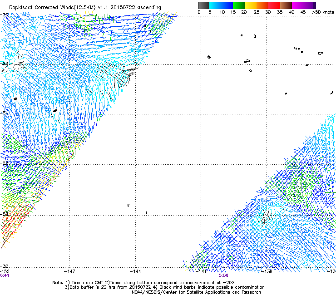Click the 'Data buffer is 22 hrs' note
This screenshot has width=336, height=295.
coord(89,287)
